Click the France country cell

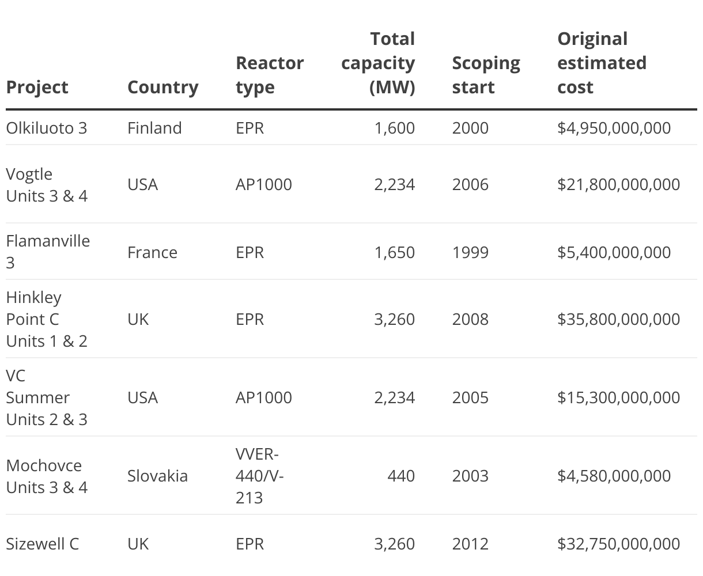152,252
